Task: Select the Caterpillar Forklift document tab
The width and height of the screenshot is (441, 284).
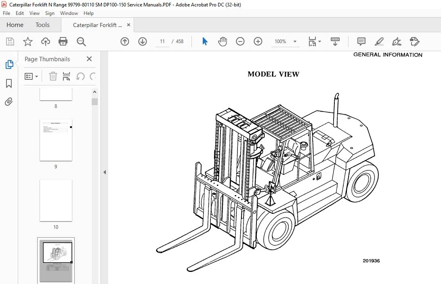Action: tap(97, 25)
